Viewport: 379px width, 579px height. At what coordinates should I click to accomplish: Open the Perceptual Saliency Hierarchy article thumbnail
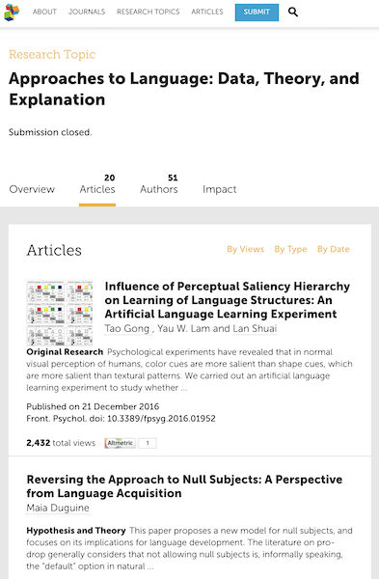point(60,313)
